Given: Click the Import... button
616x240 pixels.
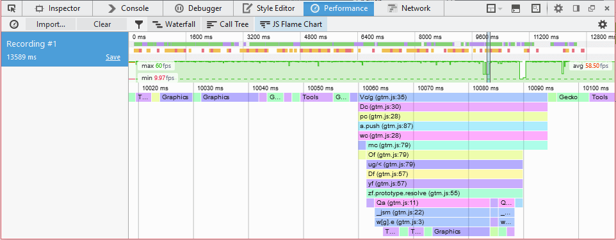Looking at the screenshot, I should pyautogui.click(x=51, y=24).
